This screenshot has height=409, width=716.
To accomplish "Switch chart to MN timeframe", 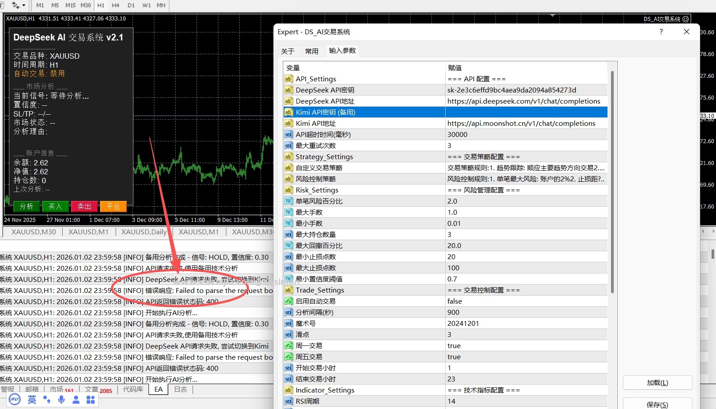I will 161,5.
